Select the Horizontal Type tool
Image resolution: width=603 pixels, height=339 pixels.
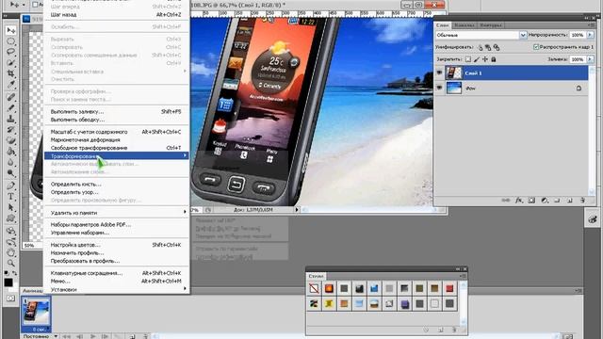(x=10, y=197)
